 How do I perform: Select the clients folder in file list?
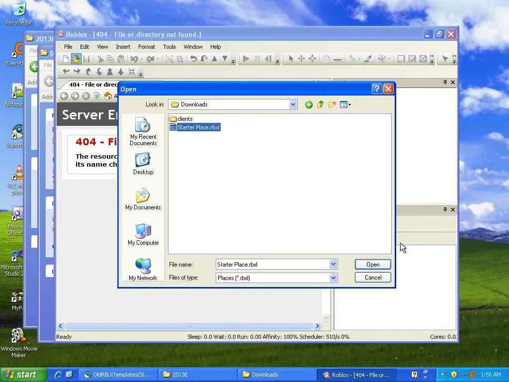[181, 119]
